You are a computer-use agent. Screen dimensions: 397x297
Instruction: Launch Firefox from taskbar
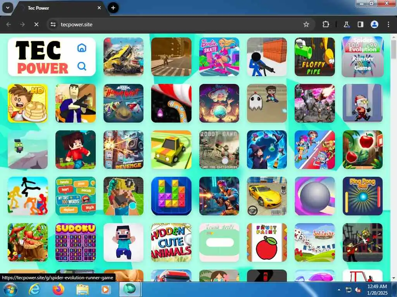pyautogui.click(x=59, y=289)
